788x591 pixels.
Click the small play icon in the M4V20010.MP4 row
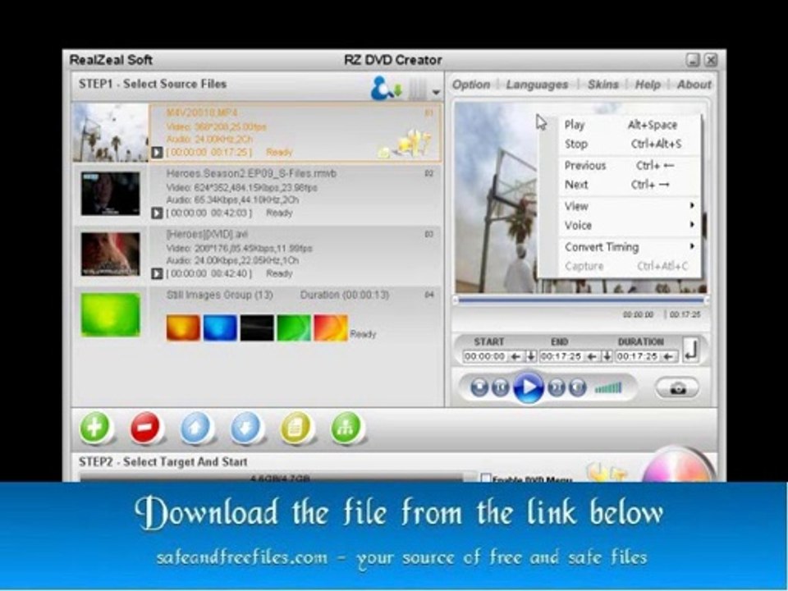point(157,153)
